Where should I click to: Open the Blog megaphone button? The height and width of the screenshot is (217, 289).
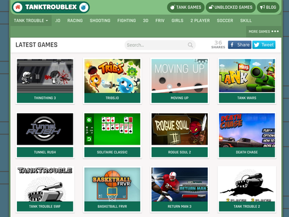268,7
